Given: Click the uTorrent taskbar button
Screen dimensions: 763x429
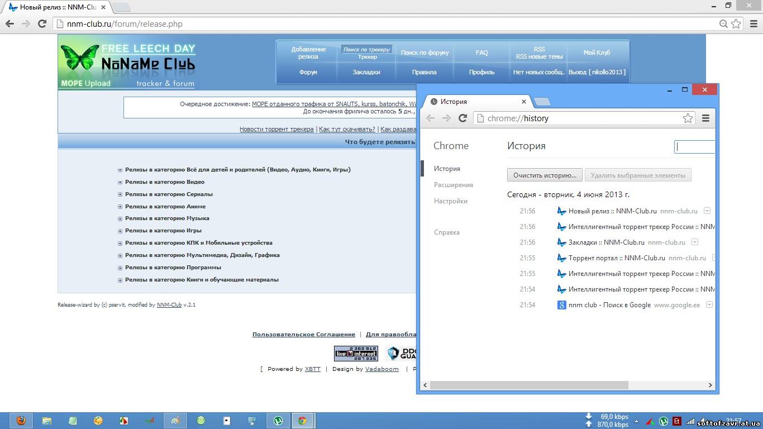Looking at the screenshot, I should [278, 421].
